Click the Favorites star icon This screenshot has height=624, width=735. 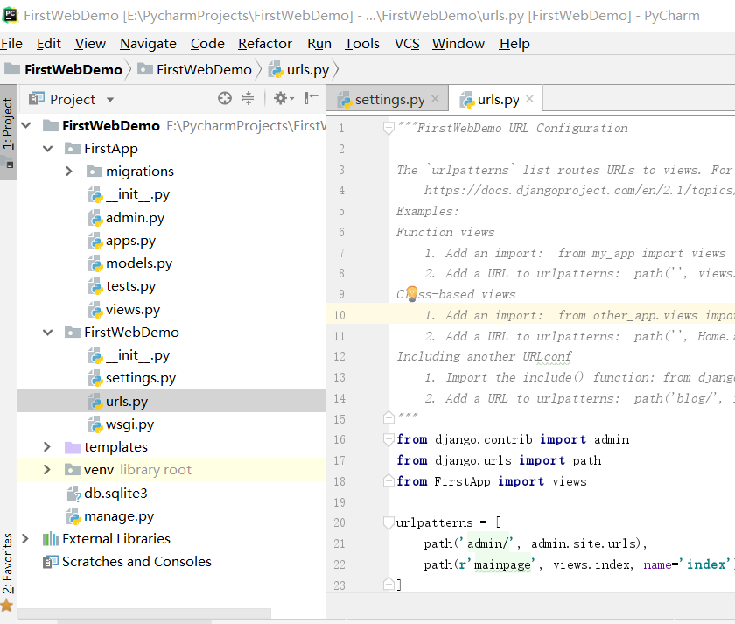pyautogui.click(x=7, y=606)
